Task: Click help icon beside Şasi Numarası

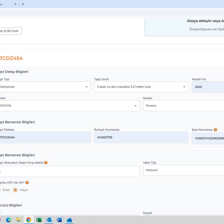Action: pos(215,130)
